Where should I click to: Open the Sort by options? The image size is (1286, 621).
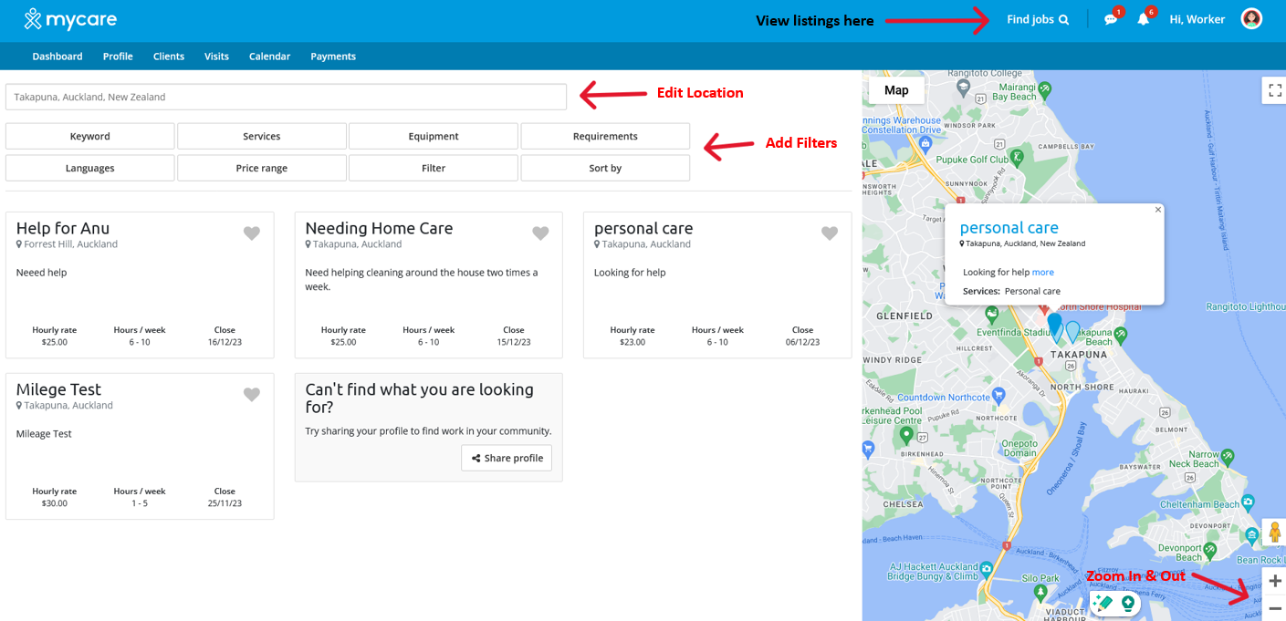(605, 168)
